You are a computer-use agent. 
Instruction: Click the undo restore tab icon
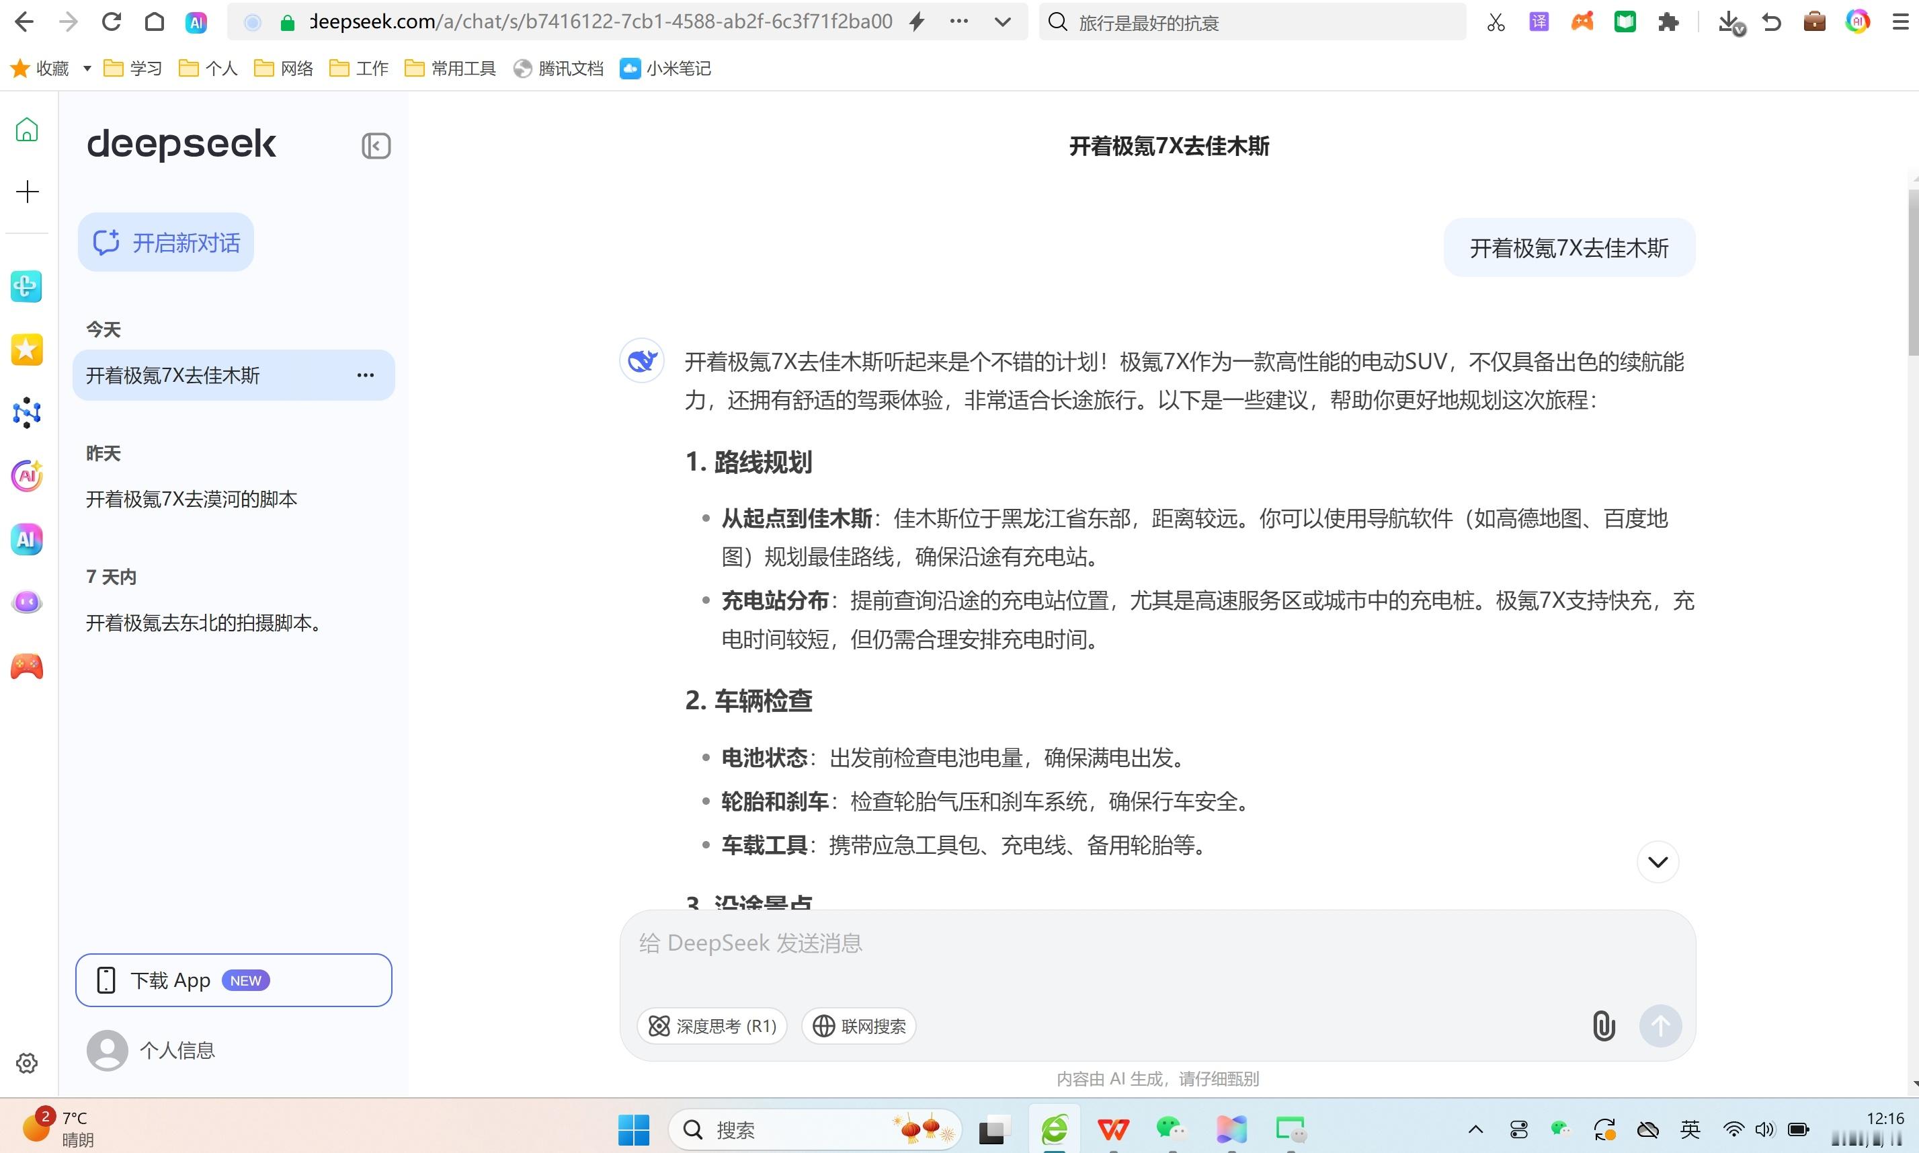click(1771, 22)
